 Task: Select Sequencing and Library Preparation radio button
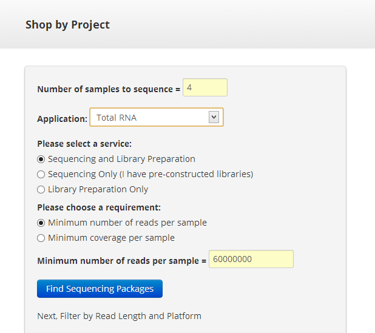coord(41,159)
